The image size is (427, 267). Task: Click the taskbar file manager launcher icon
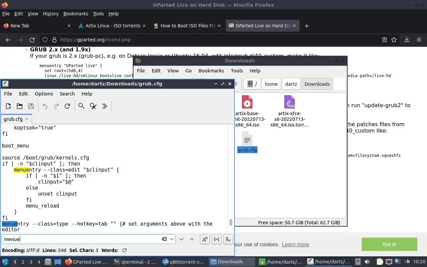48,262
